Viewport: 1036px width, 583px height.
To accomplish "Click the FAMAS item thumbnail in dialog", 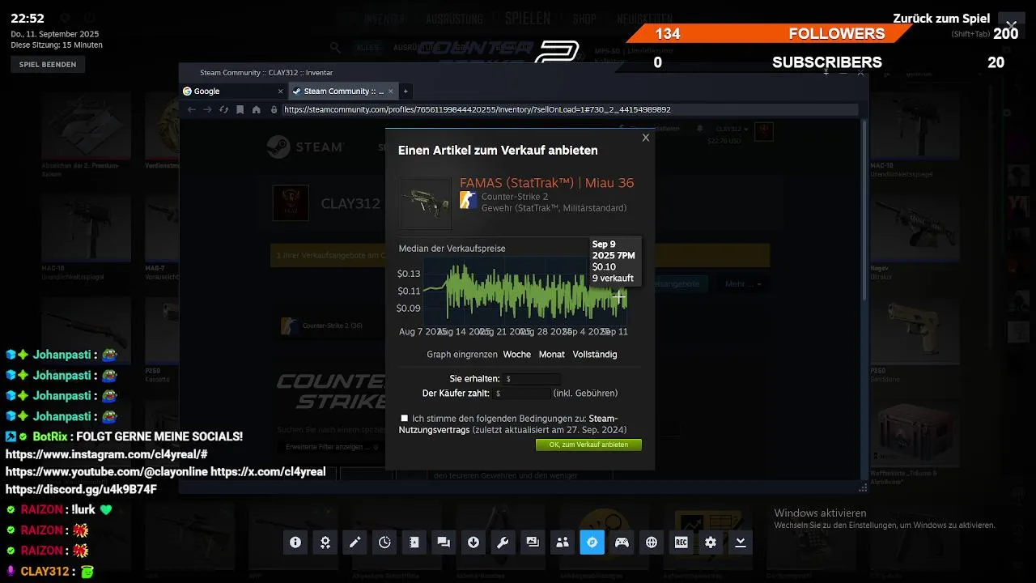I will [426, 204].
